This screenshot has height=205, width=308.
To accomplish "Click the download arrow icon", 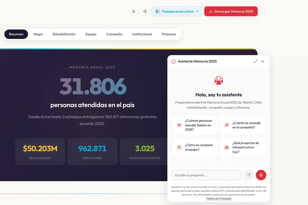I will (x=211, y=11).
